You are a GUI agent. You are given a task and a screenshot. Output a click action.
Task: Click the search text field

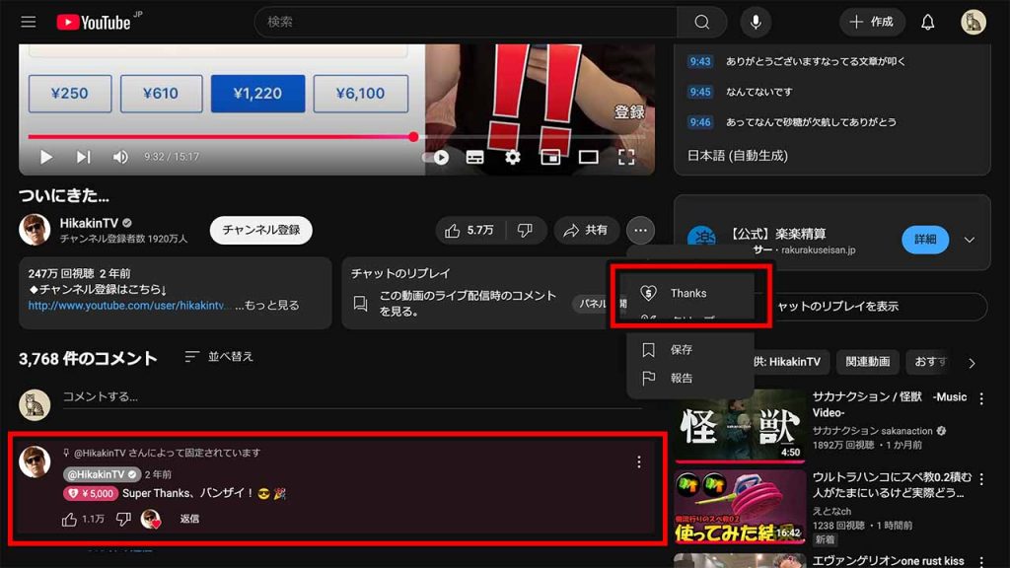(x=466, y=23)
